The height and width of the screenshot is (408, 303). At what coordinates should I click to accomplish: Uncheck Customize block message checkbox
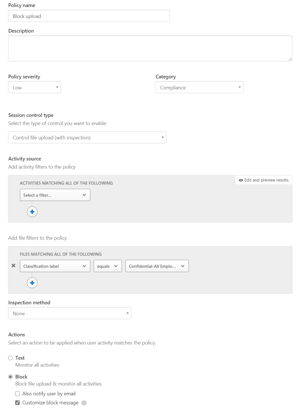[18, 403]
